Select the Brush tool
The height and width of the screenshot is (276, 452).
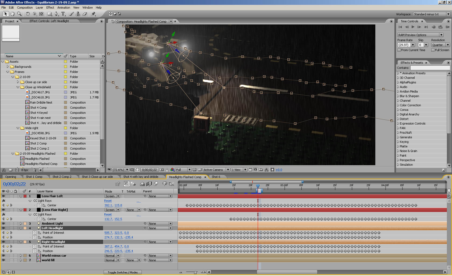click(x=71, y=14)
